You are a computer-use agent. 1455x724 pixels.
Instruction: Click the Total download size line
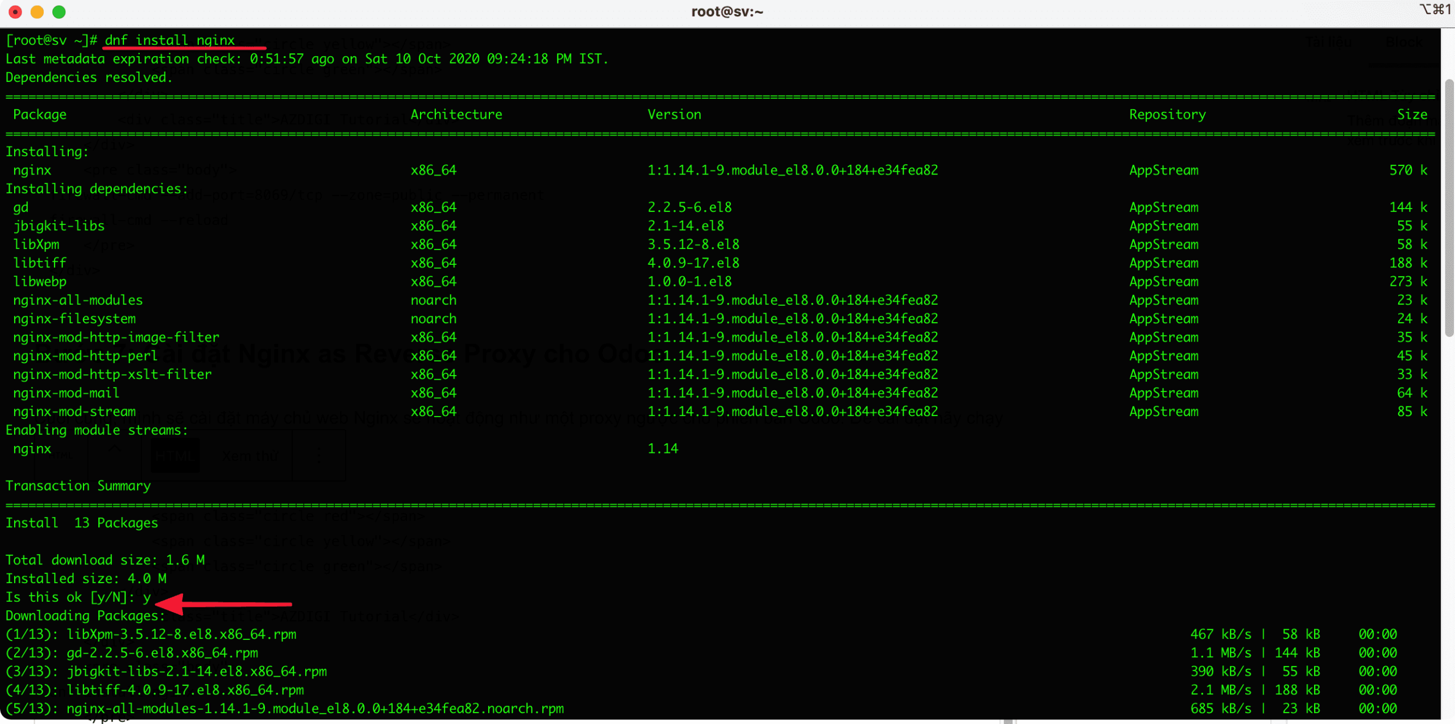(x=105, y=560)
